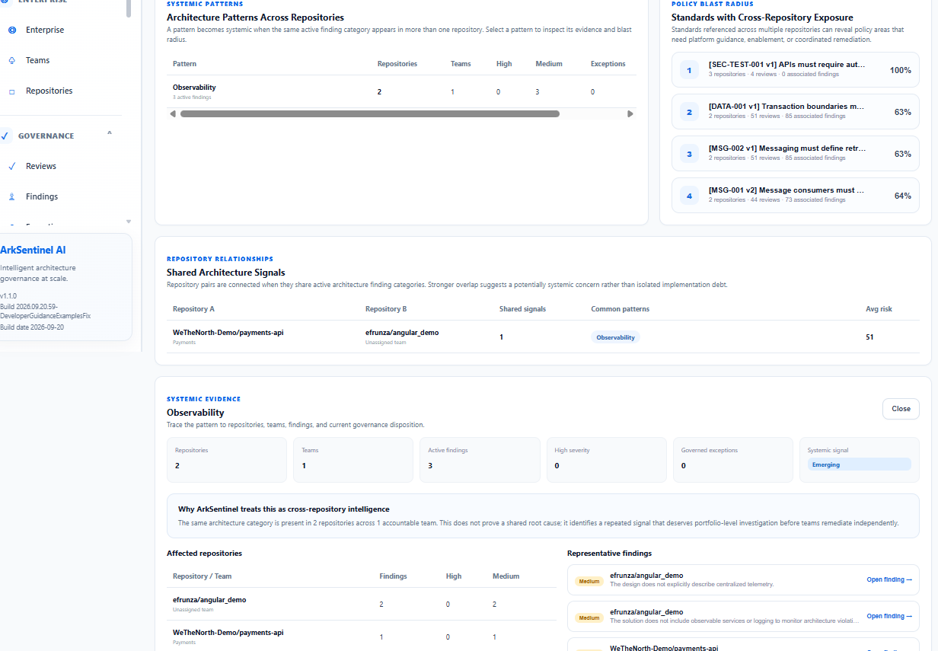
Task: Click the Avg risk value 51
Action: (x=870, y=337)
